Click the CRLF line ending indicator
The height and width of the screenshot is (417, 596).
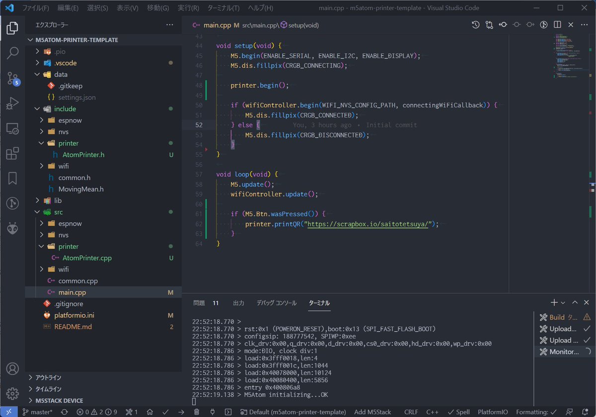[x=411, y=412]
